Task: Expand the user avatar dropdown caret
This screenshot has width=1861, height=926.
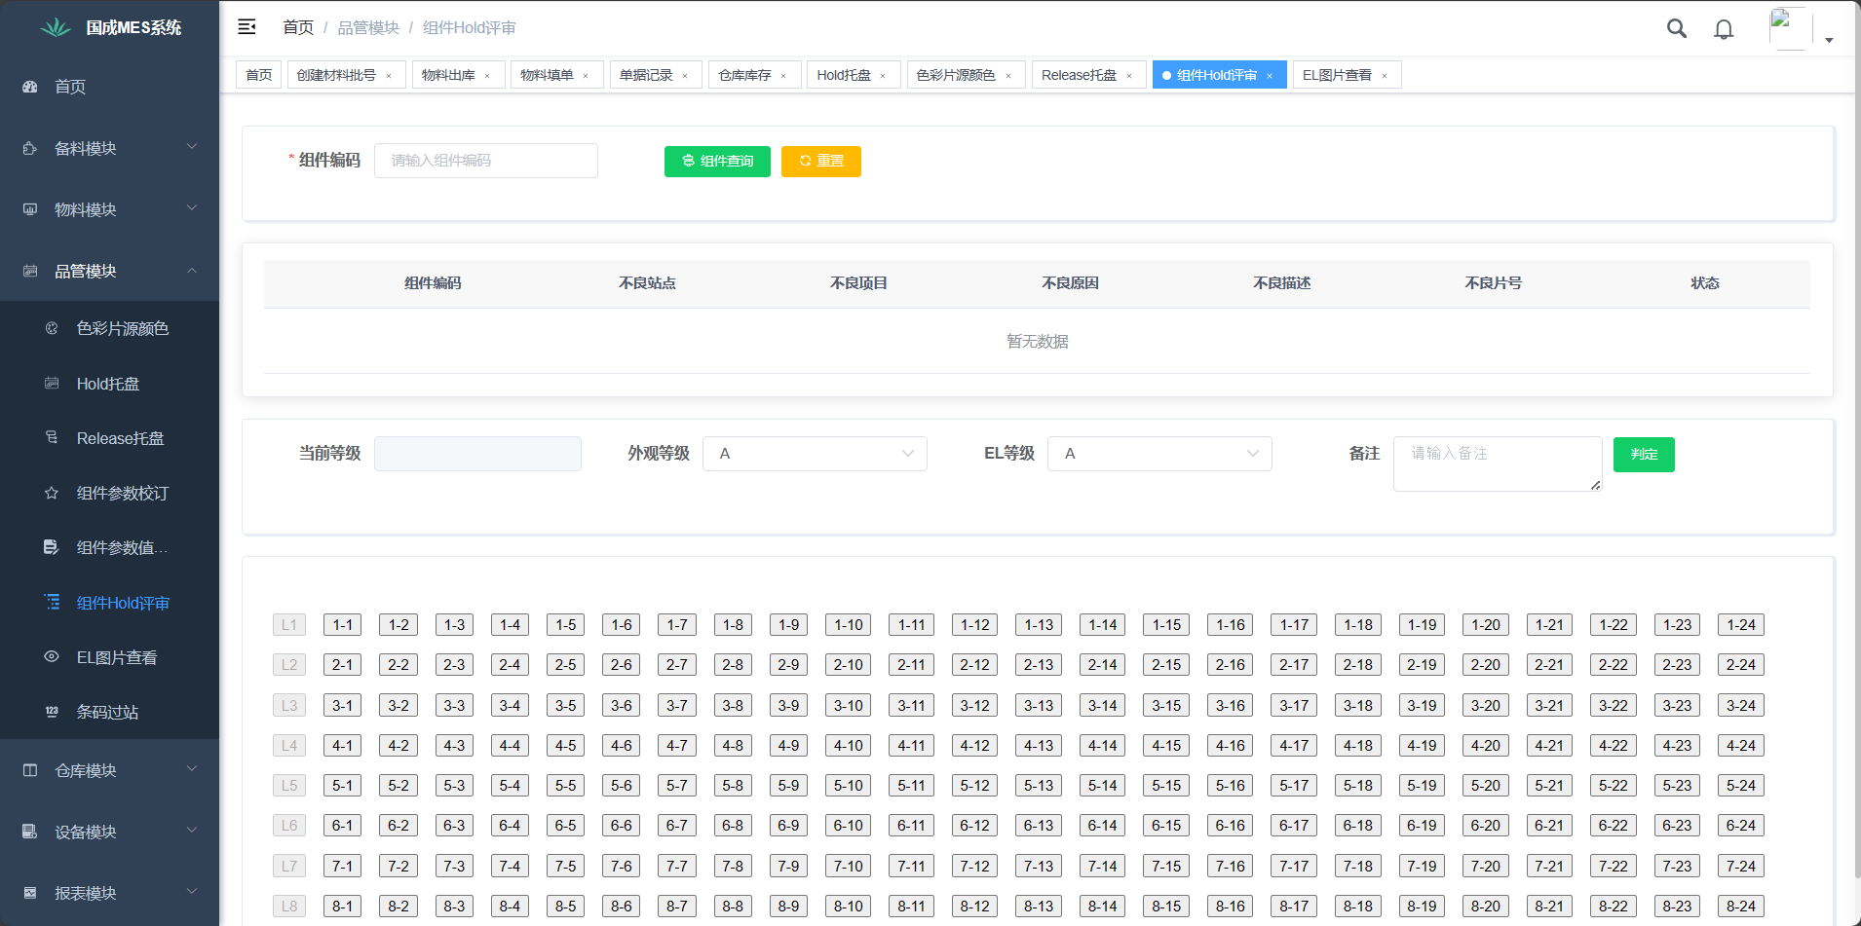Action: [1829, 40]
